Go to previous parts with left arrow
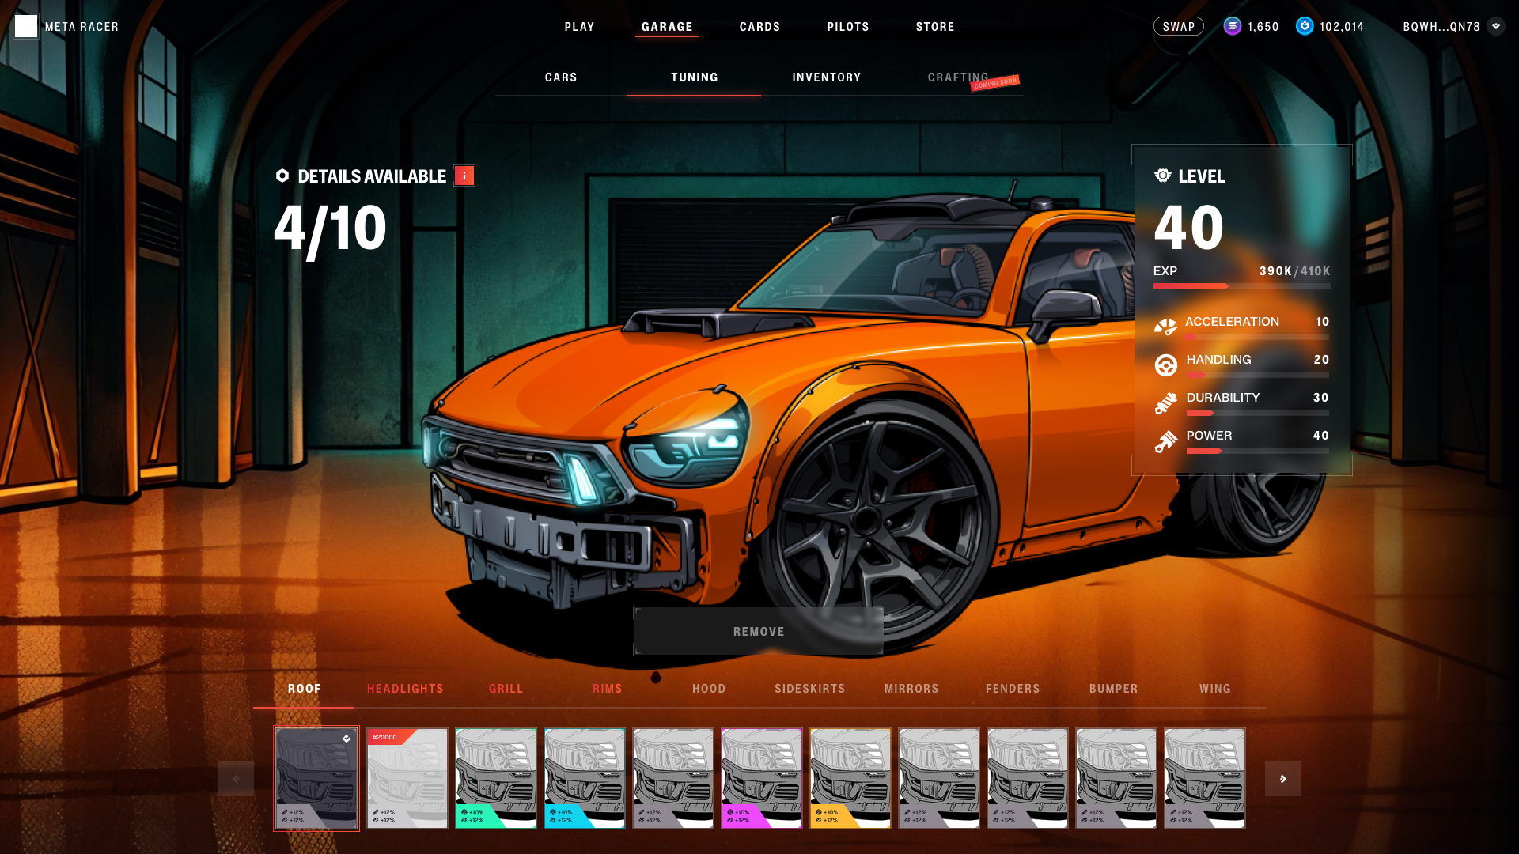The image size is (1519, 854). tap(236, 779)
